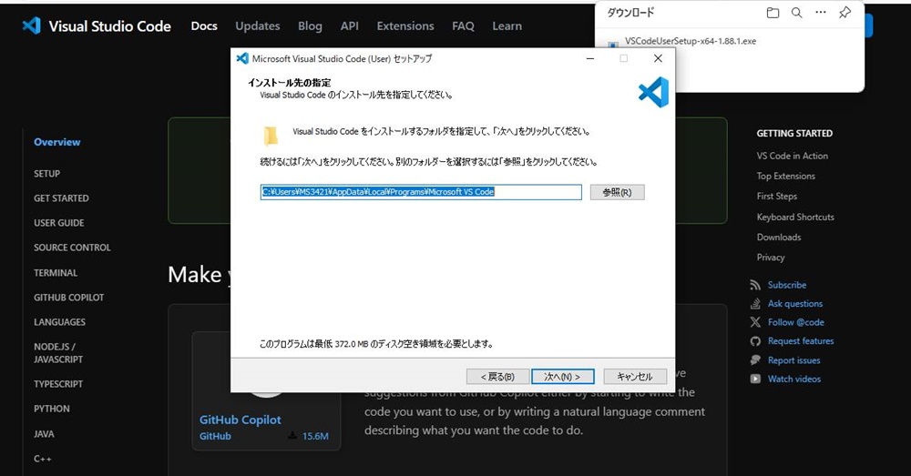911x476 pixels.
Task: Click the setup dialog title bar icon
Action: point(242,58)
